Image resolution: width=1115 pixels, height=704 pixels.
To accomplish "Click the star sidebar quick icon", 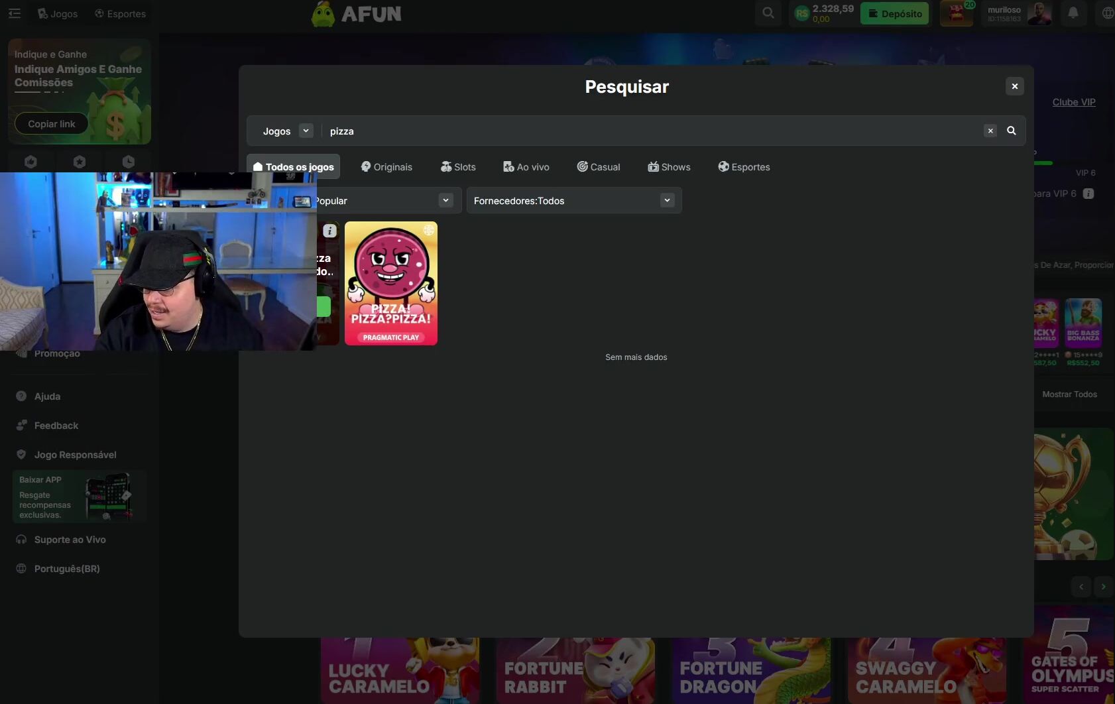I will point(80,161).
